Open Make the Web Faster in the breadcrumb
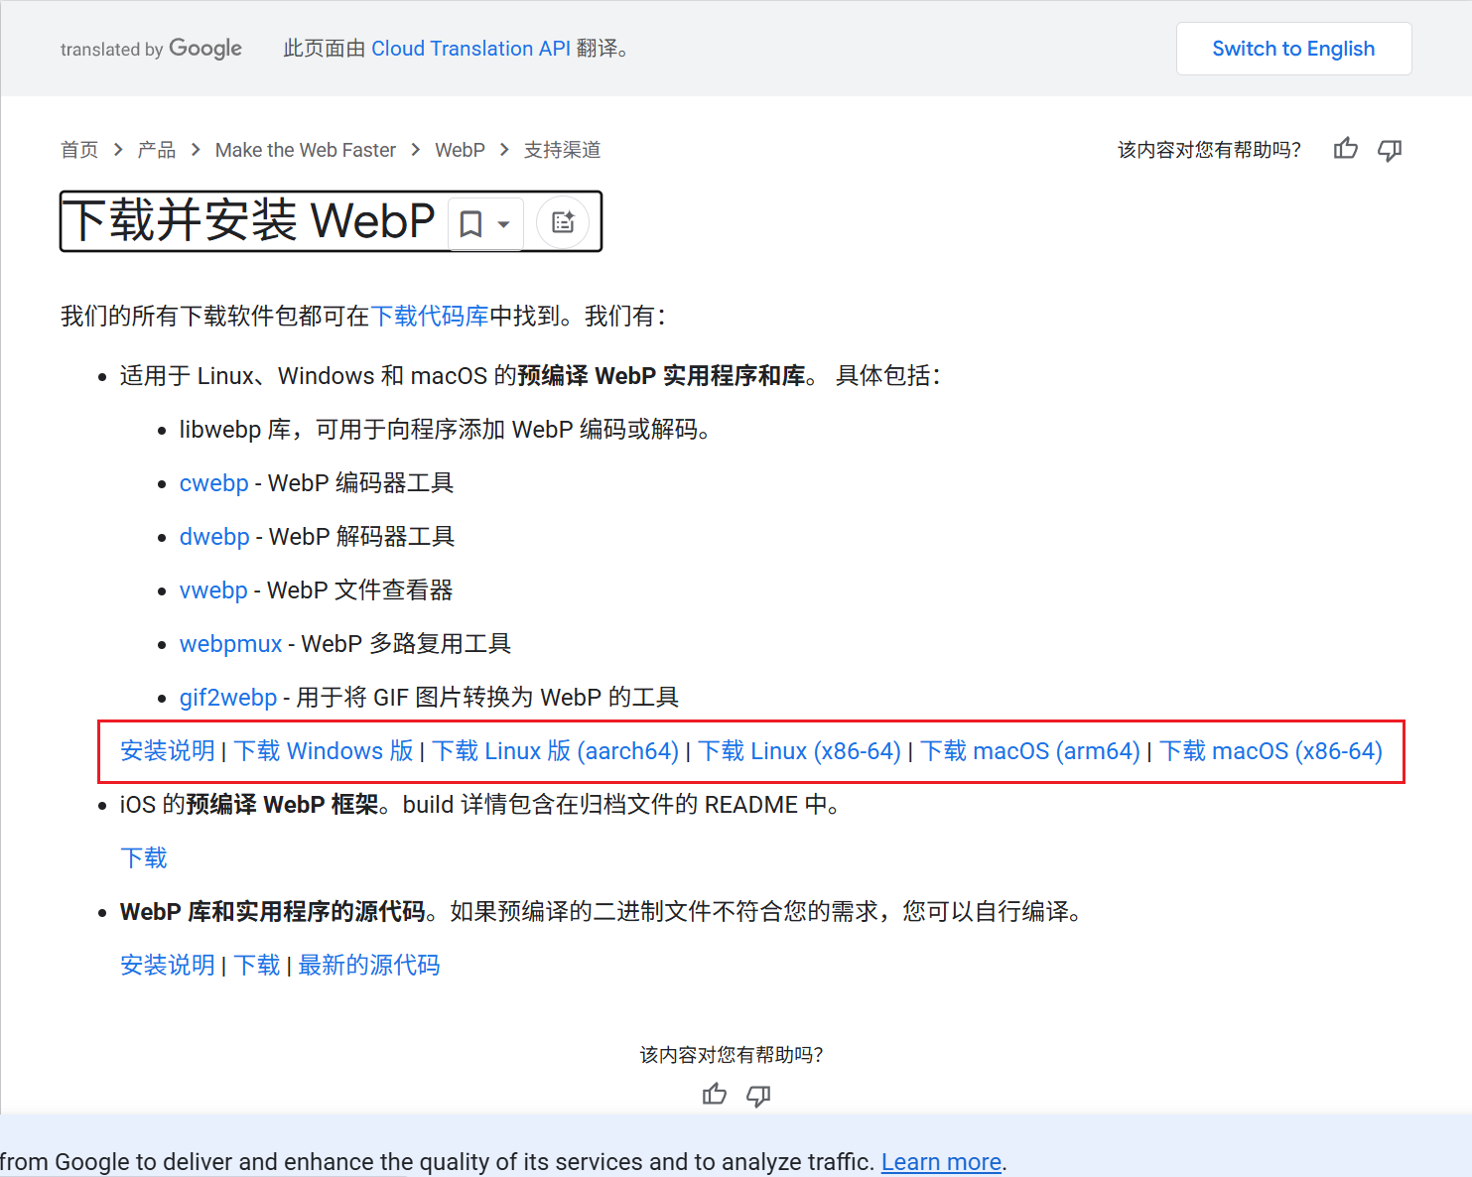The width and height of the screenshot is (1472, 1177). [306, 150]
